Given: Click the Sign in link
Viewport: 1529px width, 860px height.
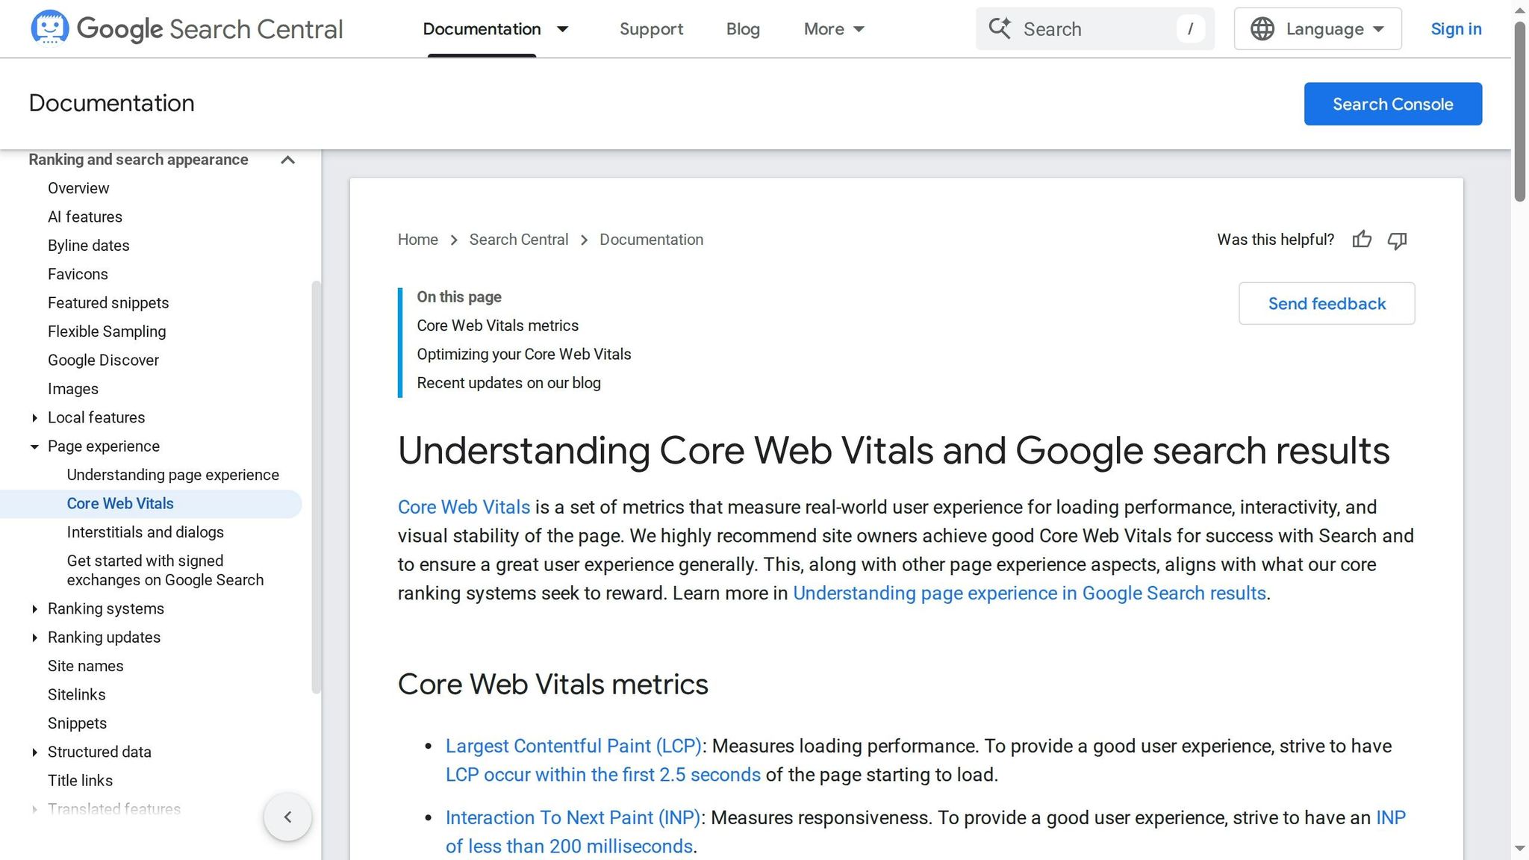Looking at the screenshot, I should point(1456,29).
